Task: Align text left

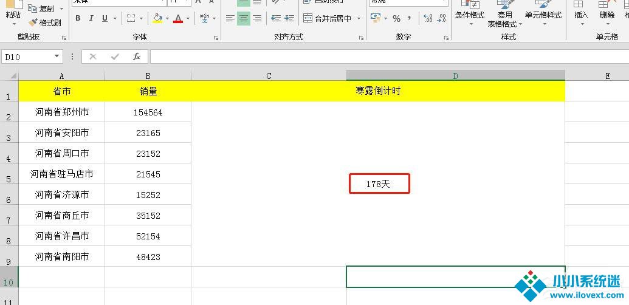Action: (230, 18)
